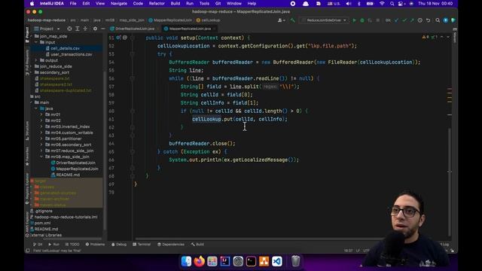Expand the output folder
Viewport: 482px width, 271px height.
tap(36, 60)
